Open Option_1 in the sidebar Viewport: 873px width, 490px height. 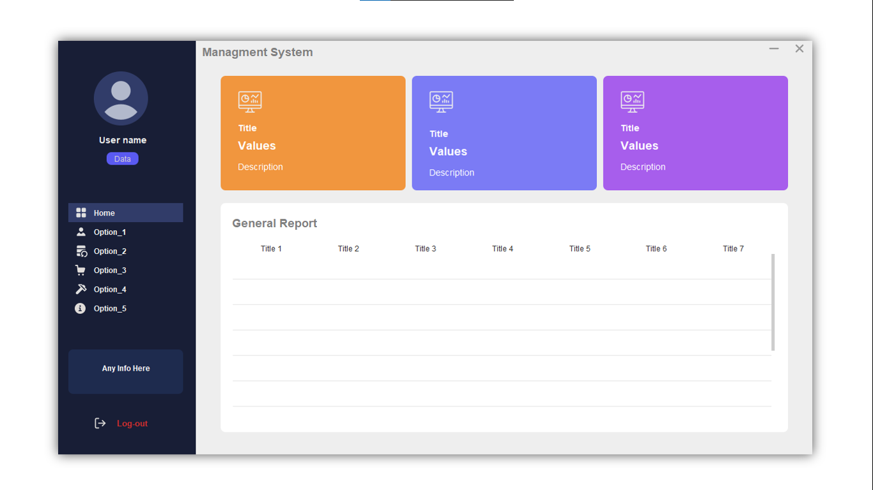pos(126,232)
